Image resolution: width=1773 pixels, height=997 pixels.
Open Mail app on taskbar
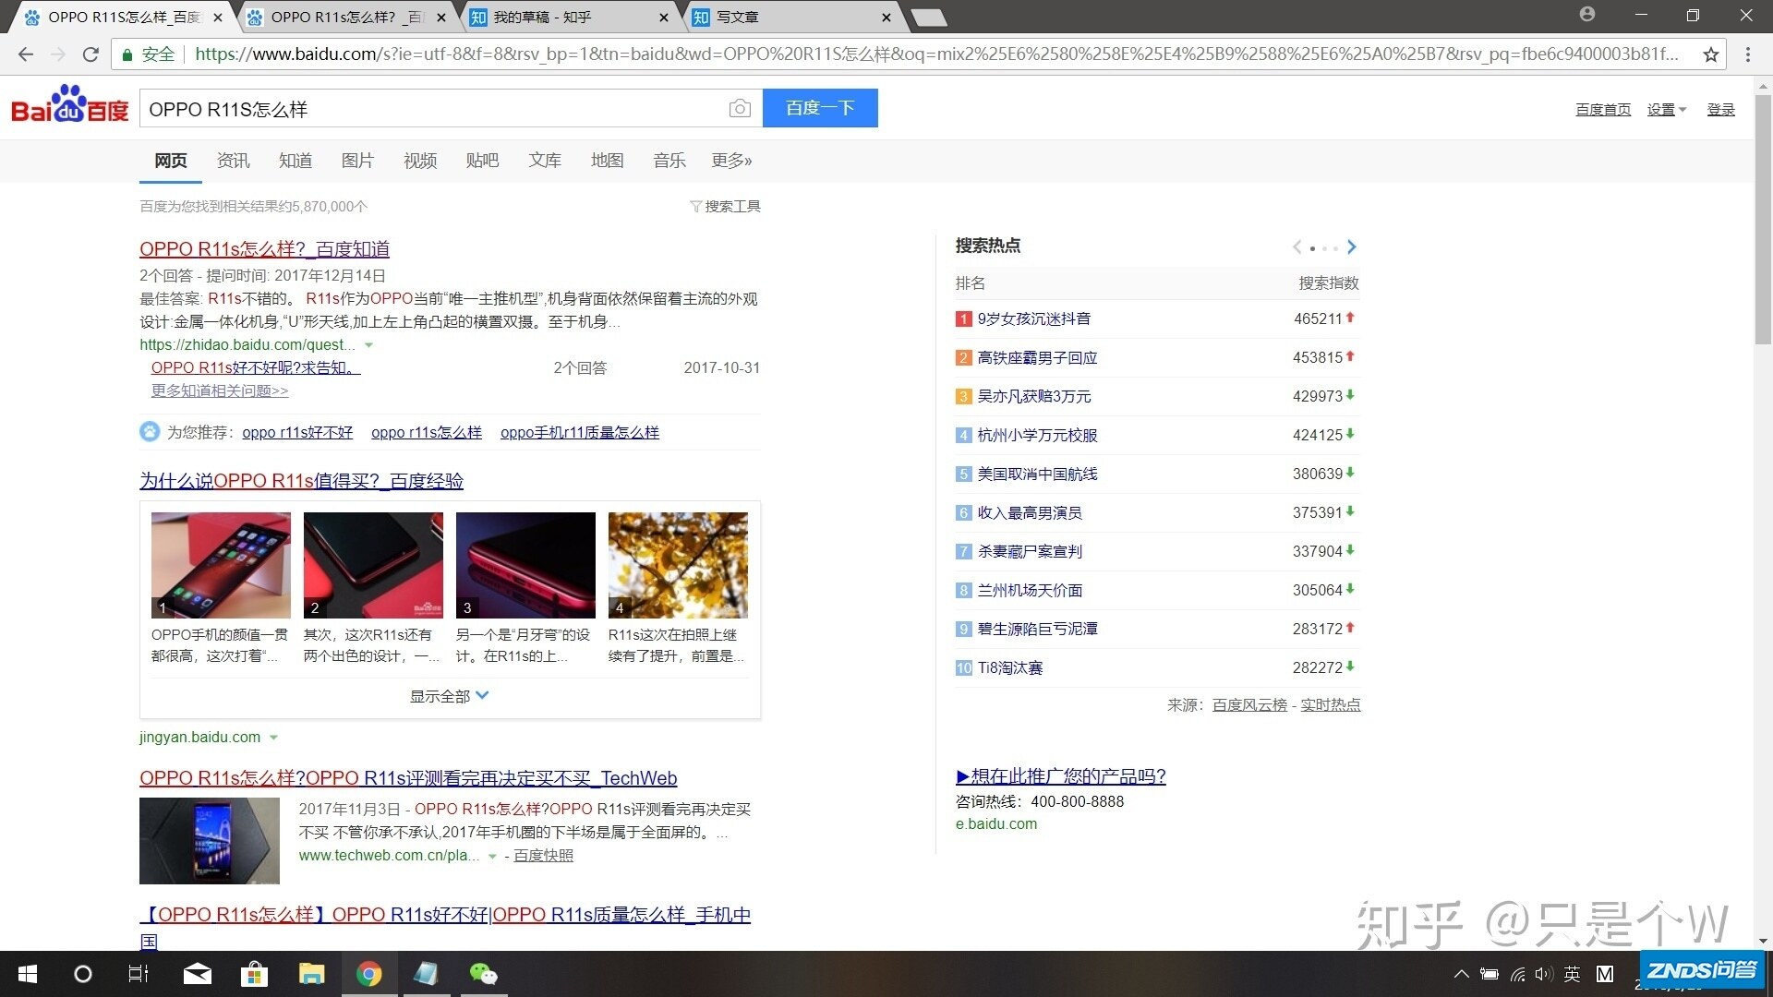click(x=197, y=974)
